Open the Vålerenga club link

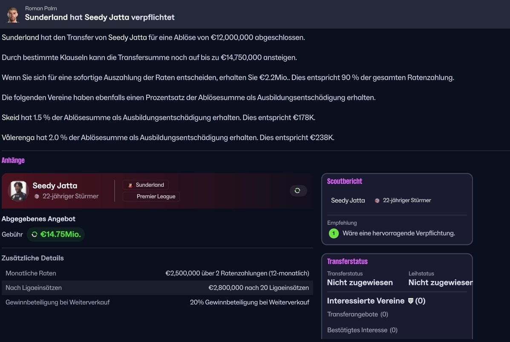pos(18,138)
